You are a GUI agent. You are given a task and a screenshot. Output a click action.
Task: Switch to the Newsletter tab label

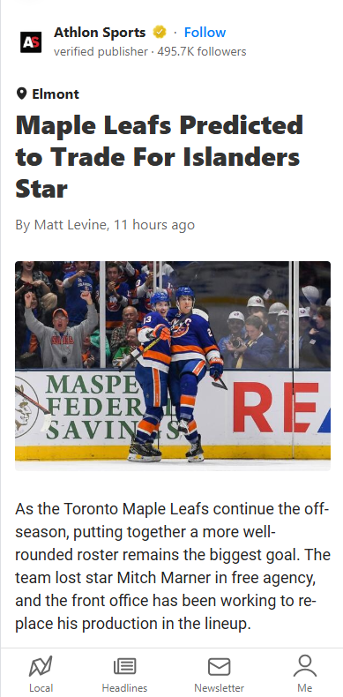click(x=219, y=687)
